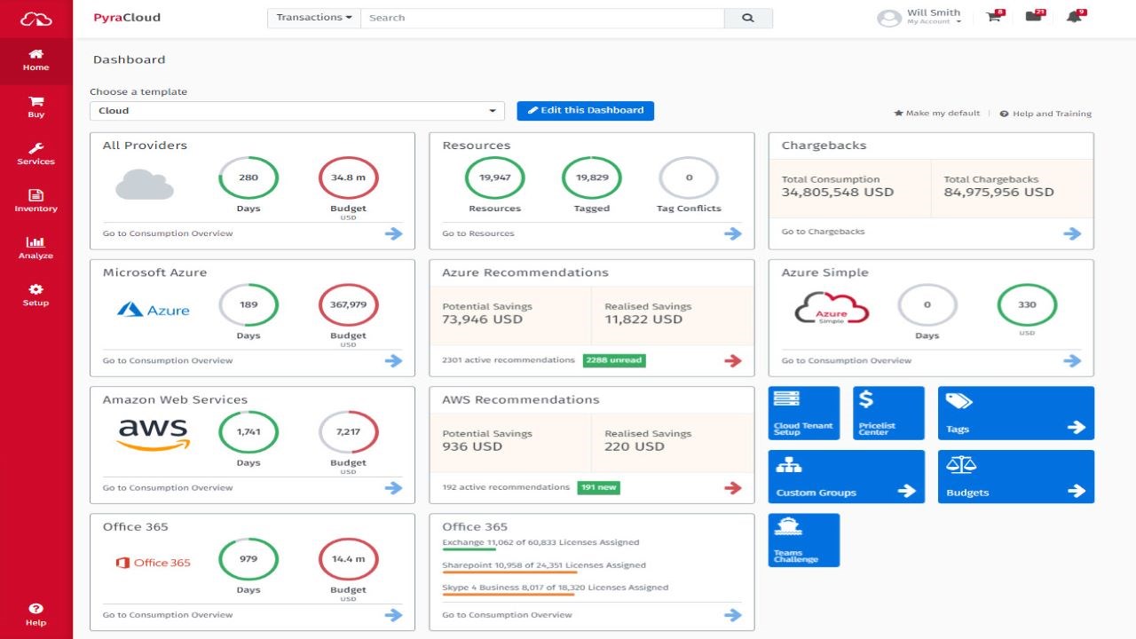The width and height of the screenshot is (1136, 639).
Task: Open the Transactions search filter dropdown
Action: click(314, 18)
